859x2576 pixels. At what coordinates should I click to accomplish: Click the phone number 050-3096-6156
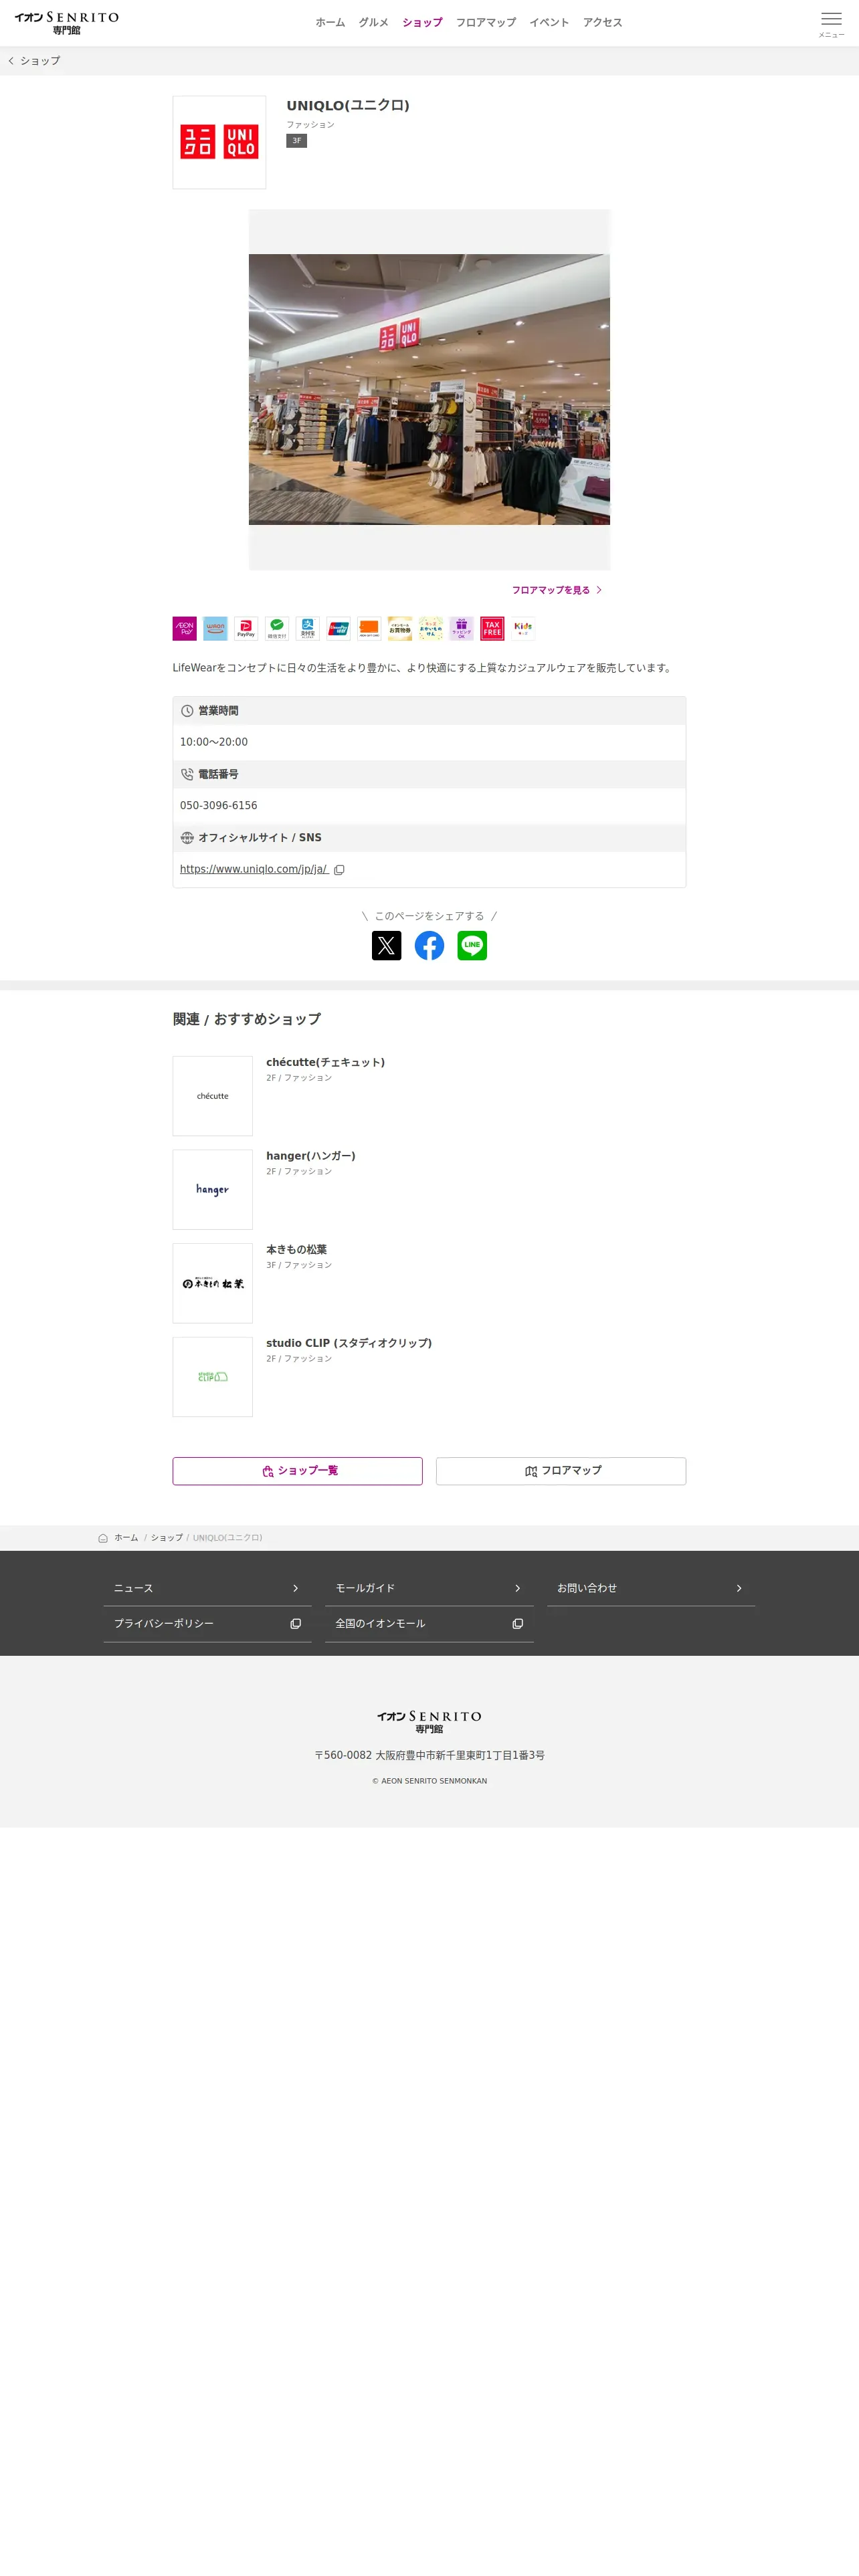coord(218,805)
